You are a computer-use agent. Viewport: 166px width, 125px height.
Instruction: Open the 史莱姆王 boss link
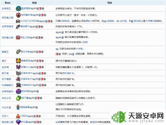(x=6, y=8)
